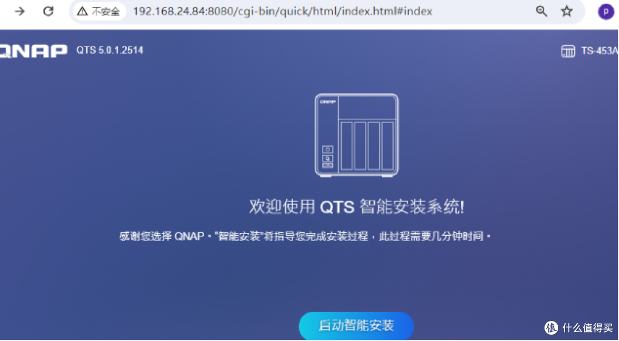The height and width of the screenshot is (341, 619).
Task: Click the QTS 5.0.1.2514 version text
Action: [109, 50]
